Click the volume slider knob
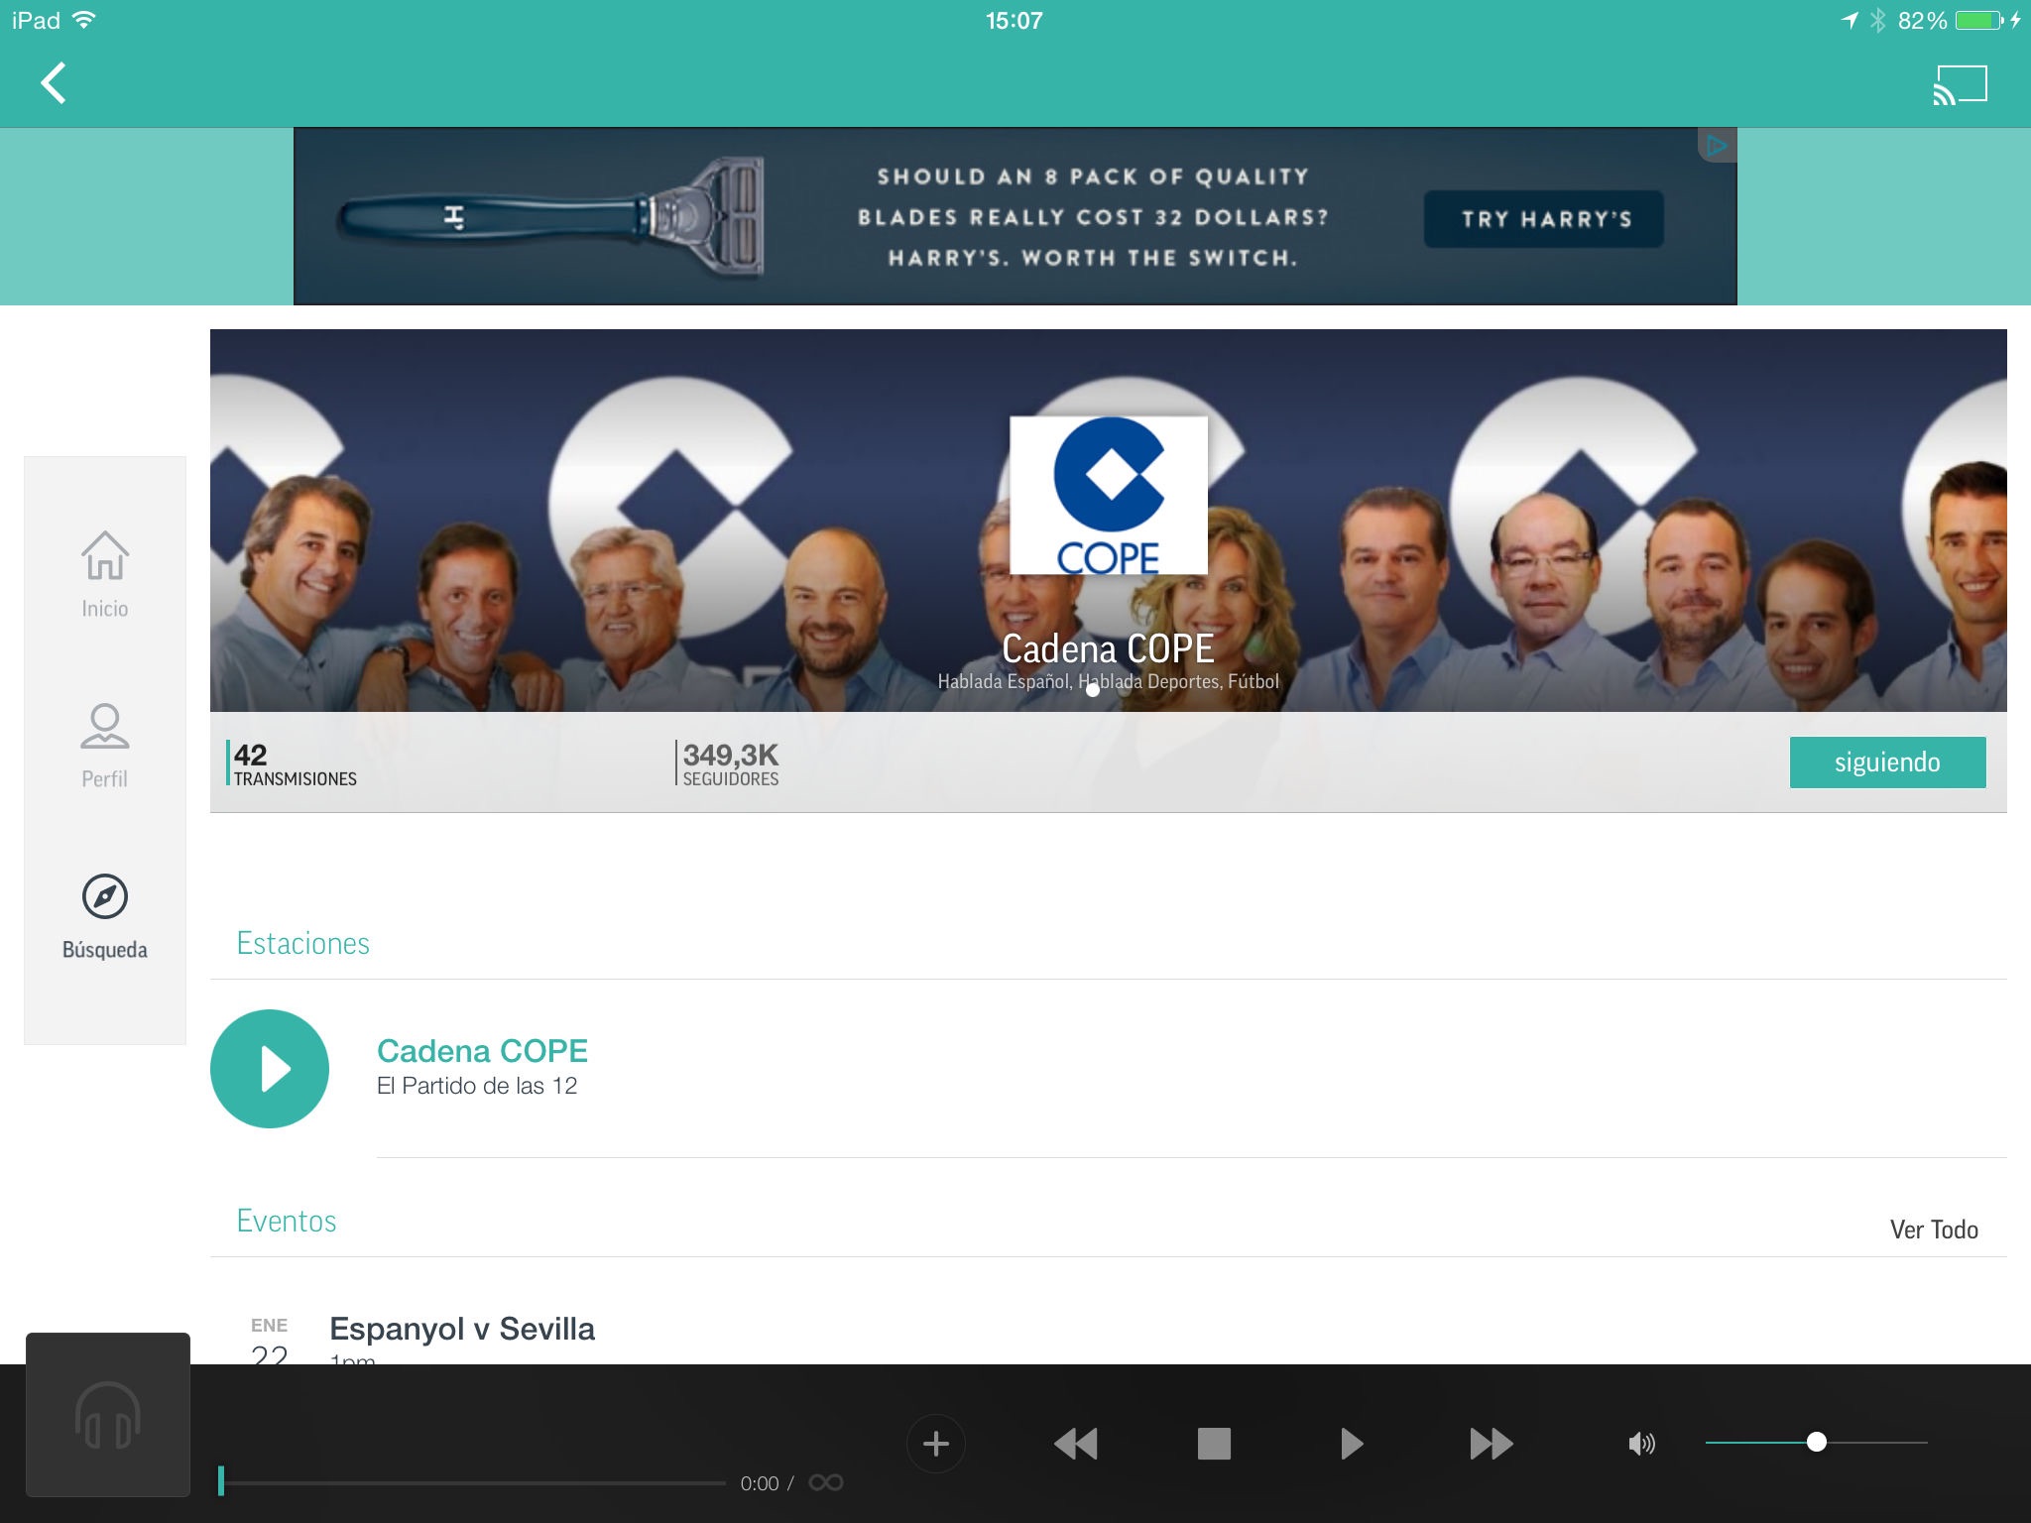2031x1523 pixels. 1817,1442
